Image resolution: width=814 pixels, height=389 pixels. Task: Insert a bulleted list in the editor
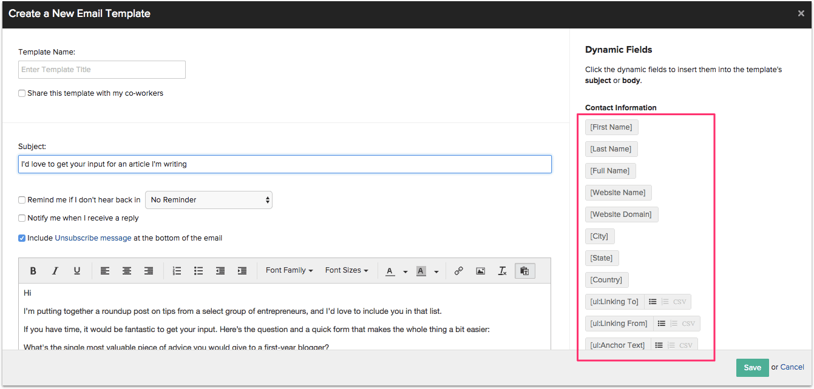[198, 270]
